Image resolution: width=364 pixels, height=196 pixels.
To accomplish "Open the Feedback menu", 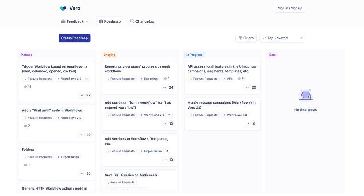I will point(75,21).
